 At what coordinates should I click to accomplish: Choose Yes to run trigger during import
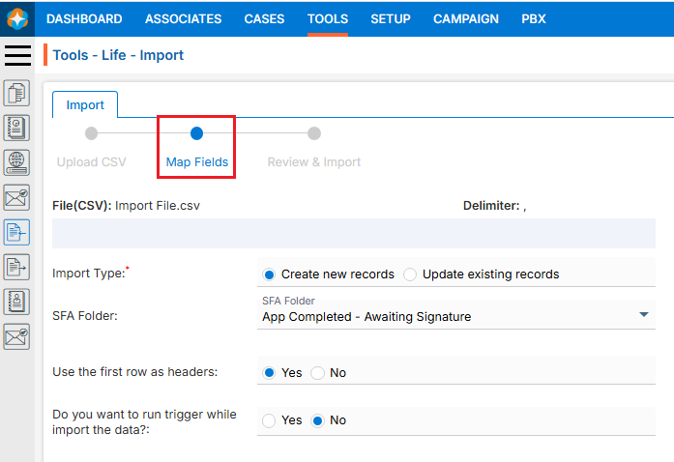(x=270, y=420)
